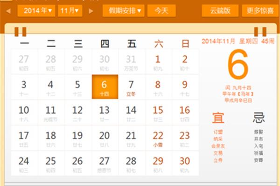This screenshot has height=186, width=280.
Task: Select November 20 date cell
Action: pos(105,138)
